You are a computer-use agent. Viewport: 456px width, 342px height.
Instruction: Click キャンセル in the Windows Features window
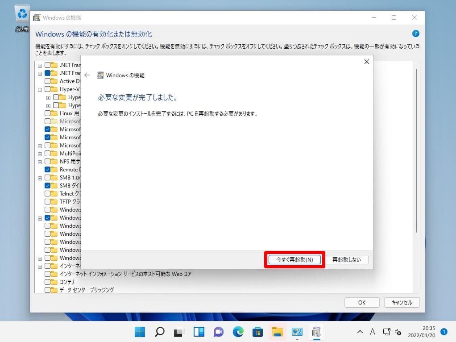coord(402,302)
